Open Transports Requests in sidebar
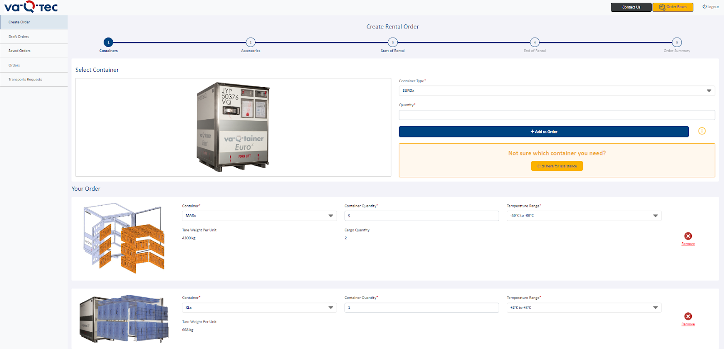Viewport: 724px width, 349px height. [34, 80]
